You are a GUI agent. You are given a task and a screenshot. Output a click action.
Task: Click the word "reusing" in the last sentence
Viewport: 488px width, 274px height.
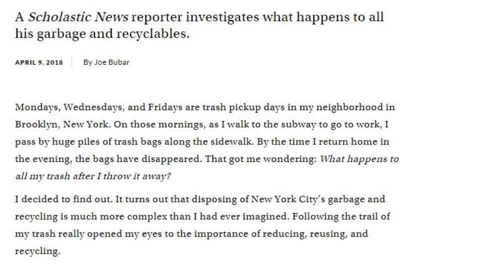click(335, 234)
